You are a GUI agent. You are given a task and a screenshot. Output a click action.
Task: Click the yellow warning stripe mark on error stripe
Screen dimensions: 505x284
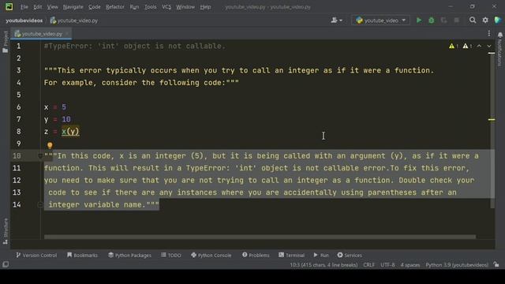pos(492,120)
